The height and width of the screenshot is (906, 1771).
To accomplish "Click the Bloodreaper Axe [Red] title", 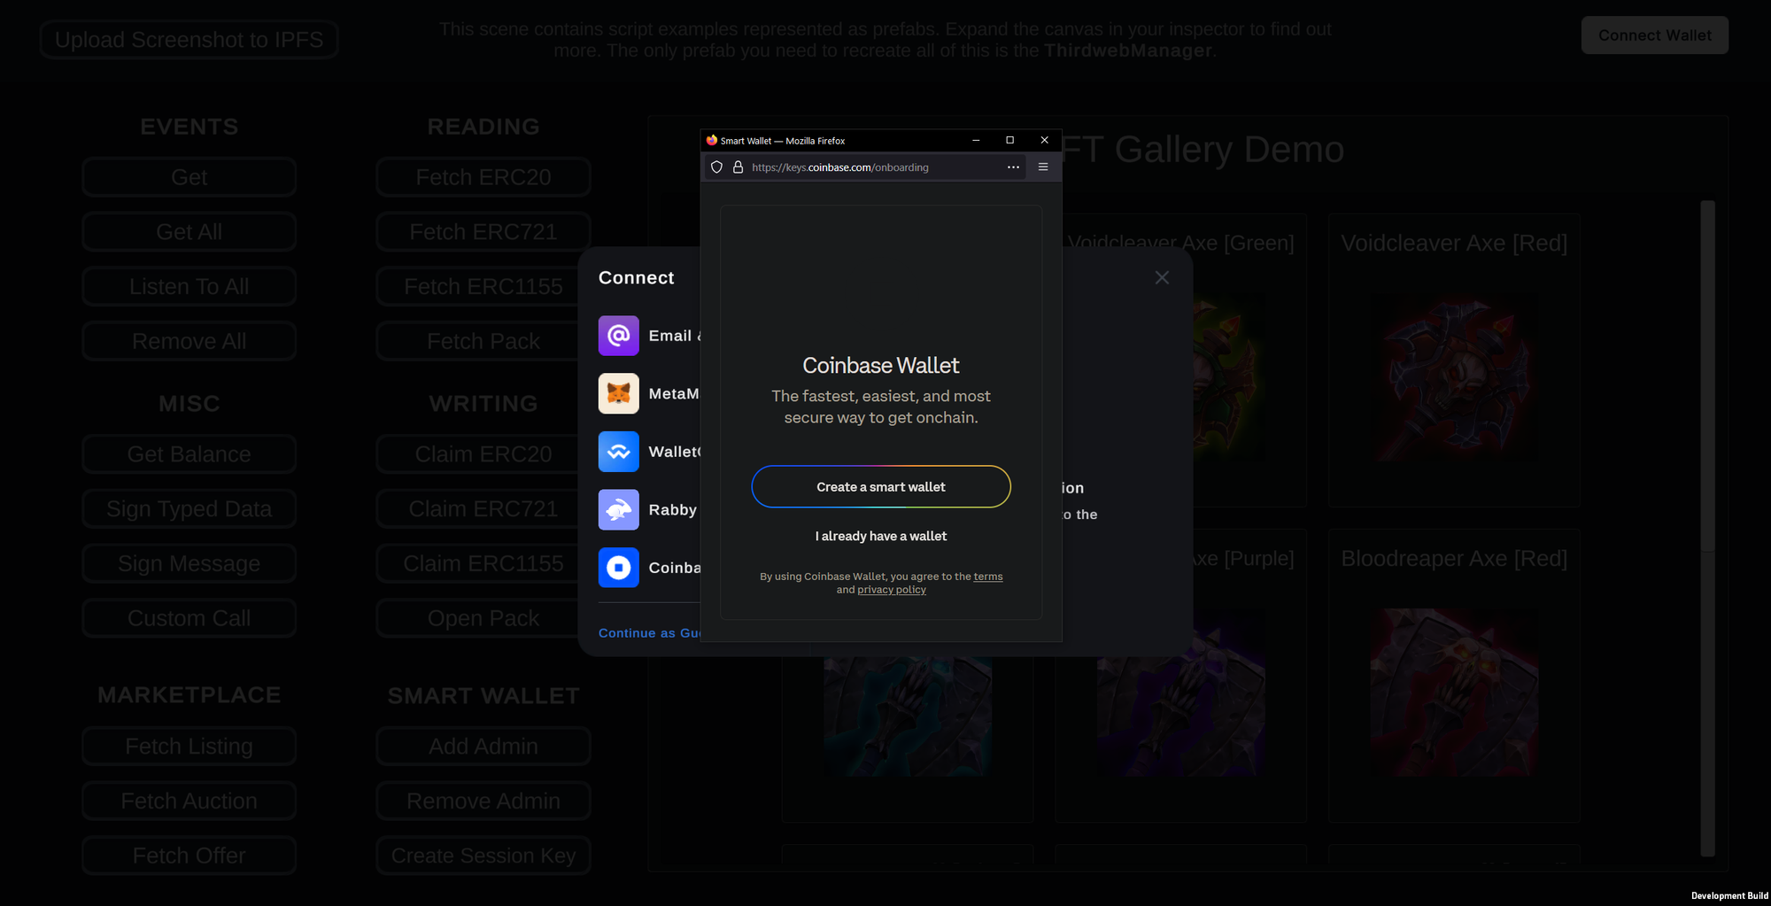I will [x=1454, y=559].
